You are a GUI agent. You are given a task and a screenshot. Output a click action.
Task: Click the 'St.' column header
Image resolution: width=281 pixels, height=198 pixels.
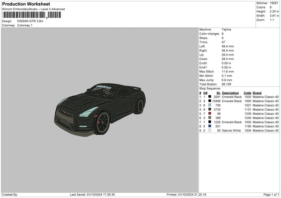click(x=218, y=93)
